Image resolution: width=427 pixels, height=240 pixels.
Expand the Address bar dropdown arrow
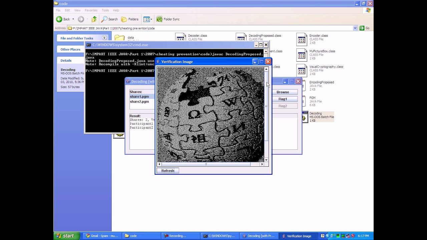point(355,28)
